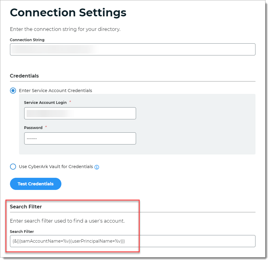Click the Use CyberArk Vault for Credentials text

click(56, 167)
